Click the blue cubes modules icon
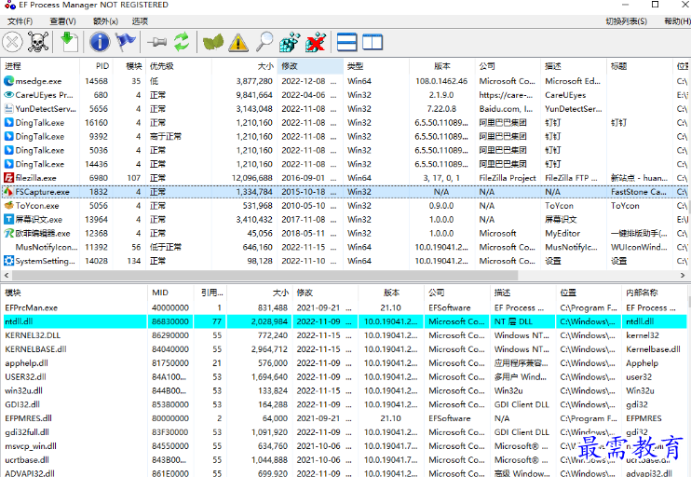The height and width of the screenshot is (477, 691). tap(290, 42)
